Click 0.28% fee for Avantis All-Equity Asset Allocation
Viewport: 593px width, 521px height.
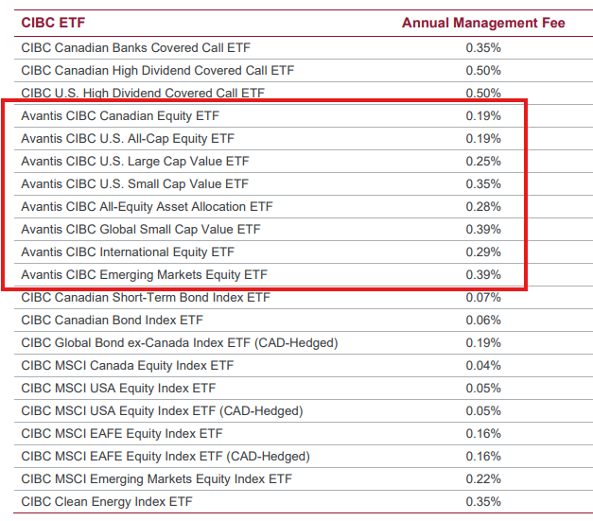coord(483,207)
